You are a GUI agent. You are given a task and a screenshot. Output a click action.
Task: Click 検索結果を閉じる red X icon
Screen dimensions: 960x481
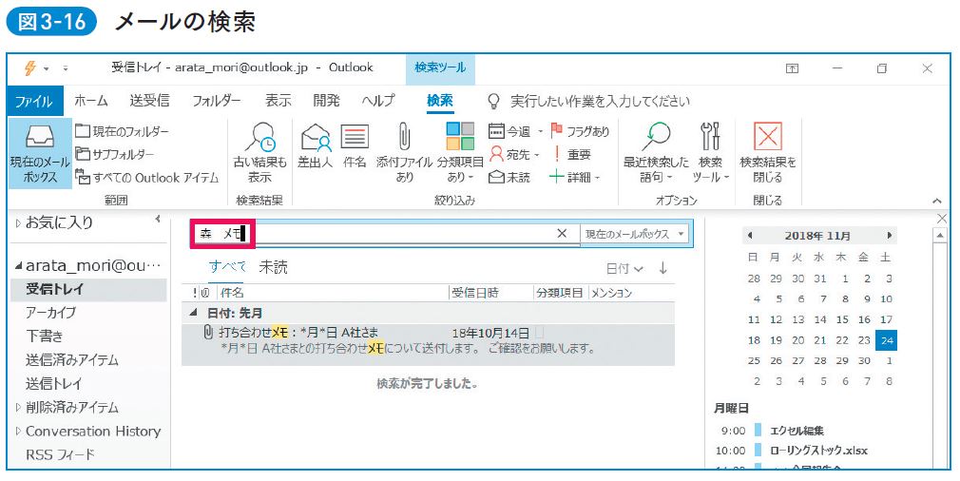[768, 136]
